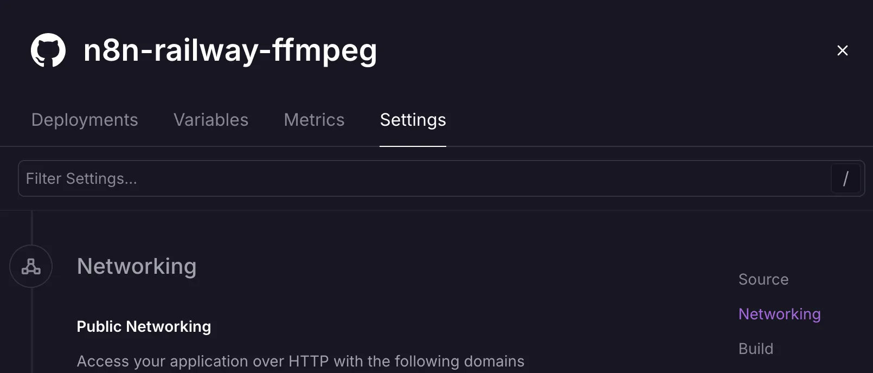Jump to Source in settings sidebar
The height and width of the screenshot is (373, 873).
click(763, 279)
